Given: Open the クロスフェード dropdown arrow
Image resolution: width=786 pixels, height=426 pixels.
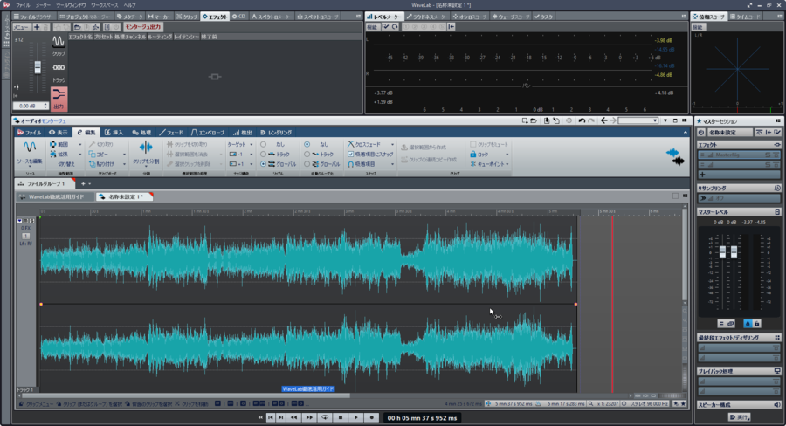Looking at the screenshot, I should [392, 144].
